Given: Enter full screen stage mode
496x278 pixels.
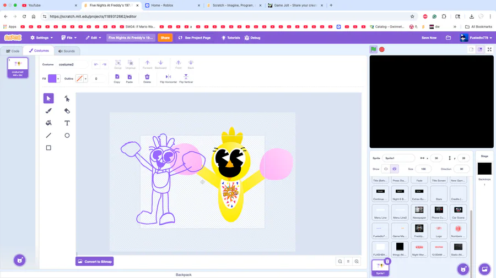Looking at the screenshot, I should 489,49.
